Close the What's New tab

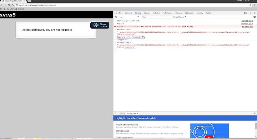pyautogui.click(x=137, y=113)
